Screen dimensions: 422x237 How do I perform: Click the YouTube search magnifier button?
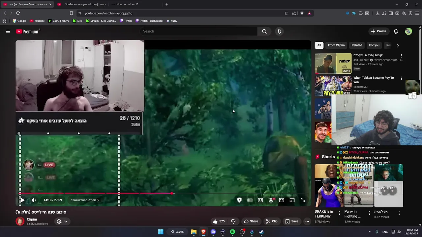pyautogui.click(x=264, y=31)
